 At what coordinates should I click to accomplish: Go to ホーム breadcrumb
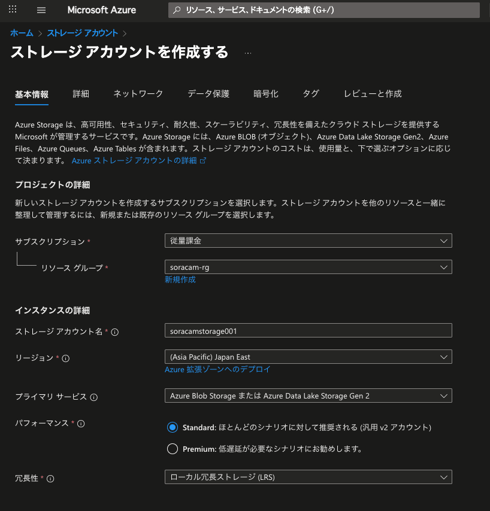tap(22, 33)
